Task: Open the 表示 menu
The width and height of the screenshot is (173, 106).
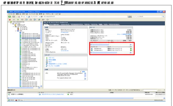Action: pyautogui.click(x=25, y=14)
